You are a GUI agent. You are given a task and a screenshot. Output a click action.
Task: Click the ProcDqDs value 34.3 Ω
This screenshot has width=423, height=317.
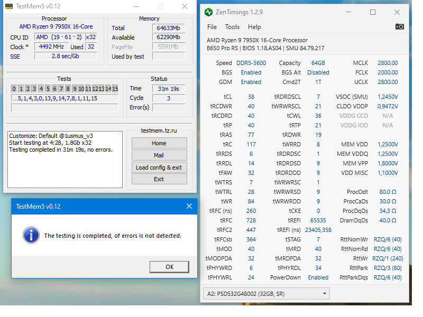pos(388,211)
